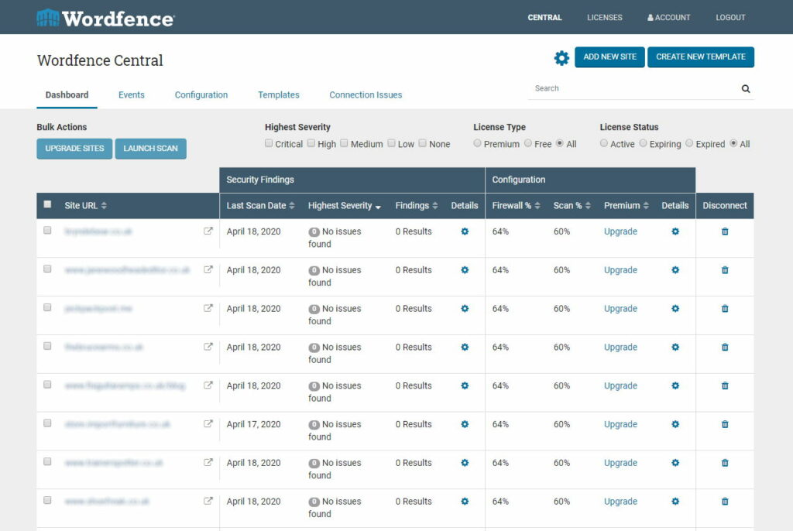This screenshot has height=531, width=793.
Task: Open LICENSES in top navigation
Action: [x=604, y=17]
